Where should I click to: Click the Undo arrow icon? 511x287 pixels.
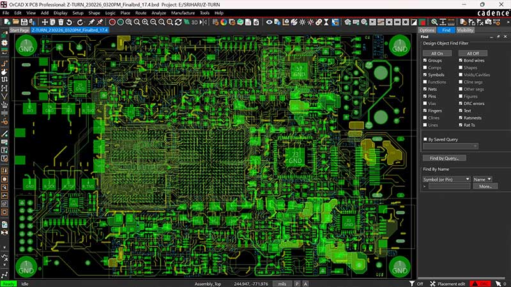pos(70,22)
